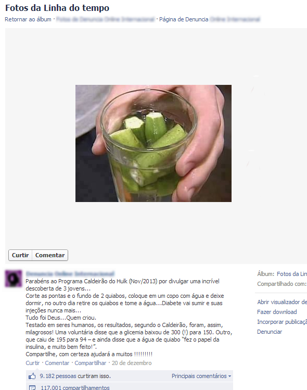Click the Curtir button under the photo
The image size is (307, 390).
20,255
